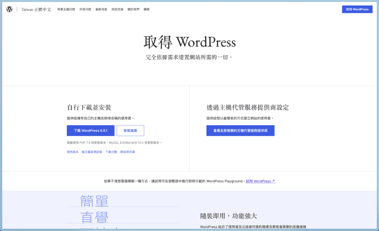
Task: Open the 發佈版本 link
Action: [72, 152]
